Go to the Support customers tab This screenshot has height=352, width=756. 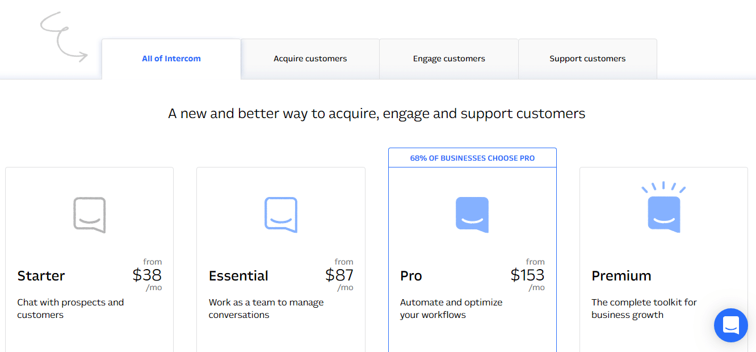coord(587,58)
